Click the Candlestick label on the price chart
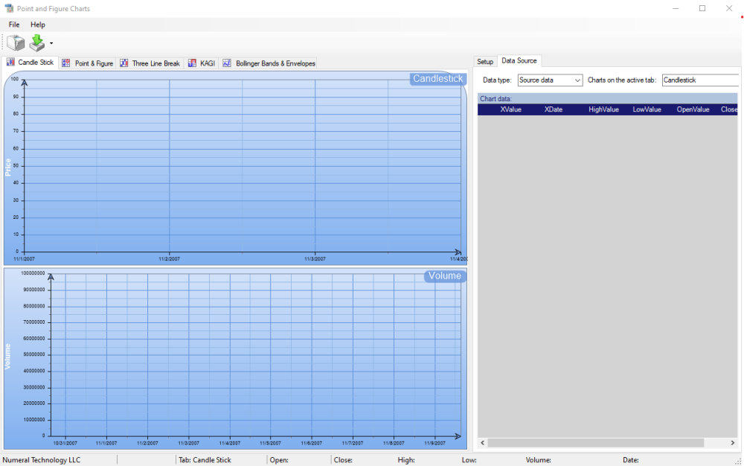744x466 pixels. coord(437,78)
